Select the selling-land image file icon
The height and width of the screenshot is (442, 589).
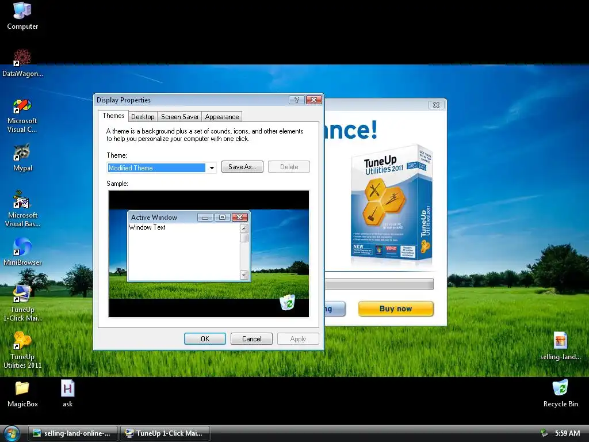[560, 346]
